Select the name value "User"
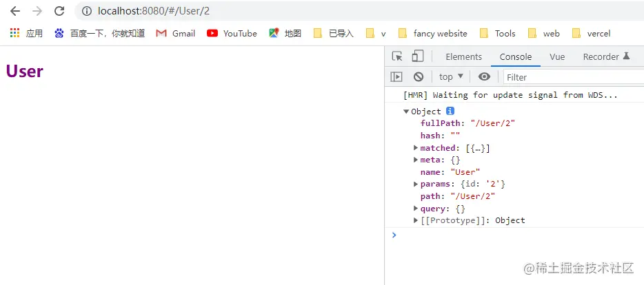Image resolution: width=644 pixels, height=285 pixels. pyautogui.click(x=465, y=172)
